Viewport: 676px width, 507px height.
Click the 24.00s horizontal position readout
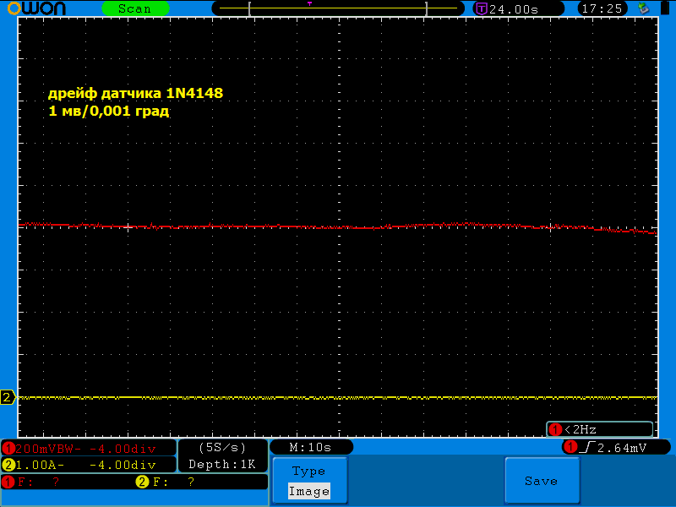(x=517, y=8)
